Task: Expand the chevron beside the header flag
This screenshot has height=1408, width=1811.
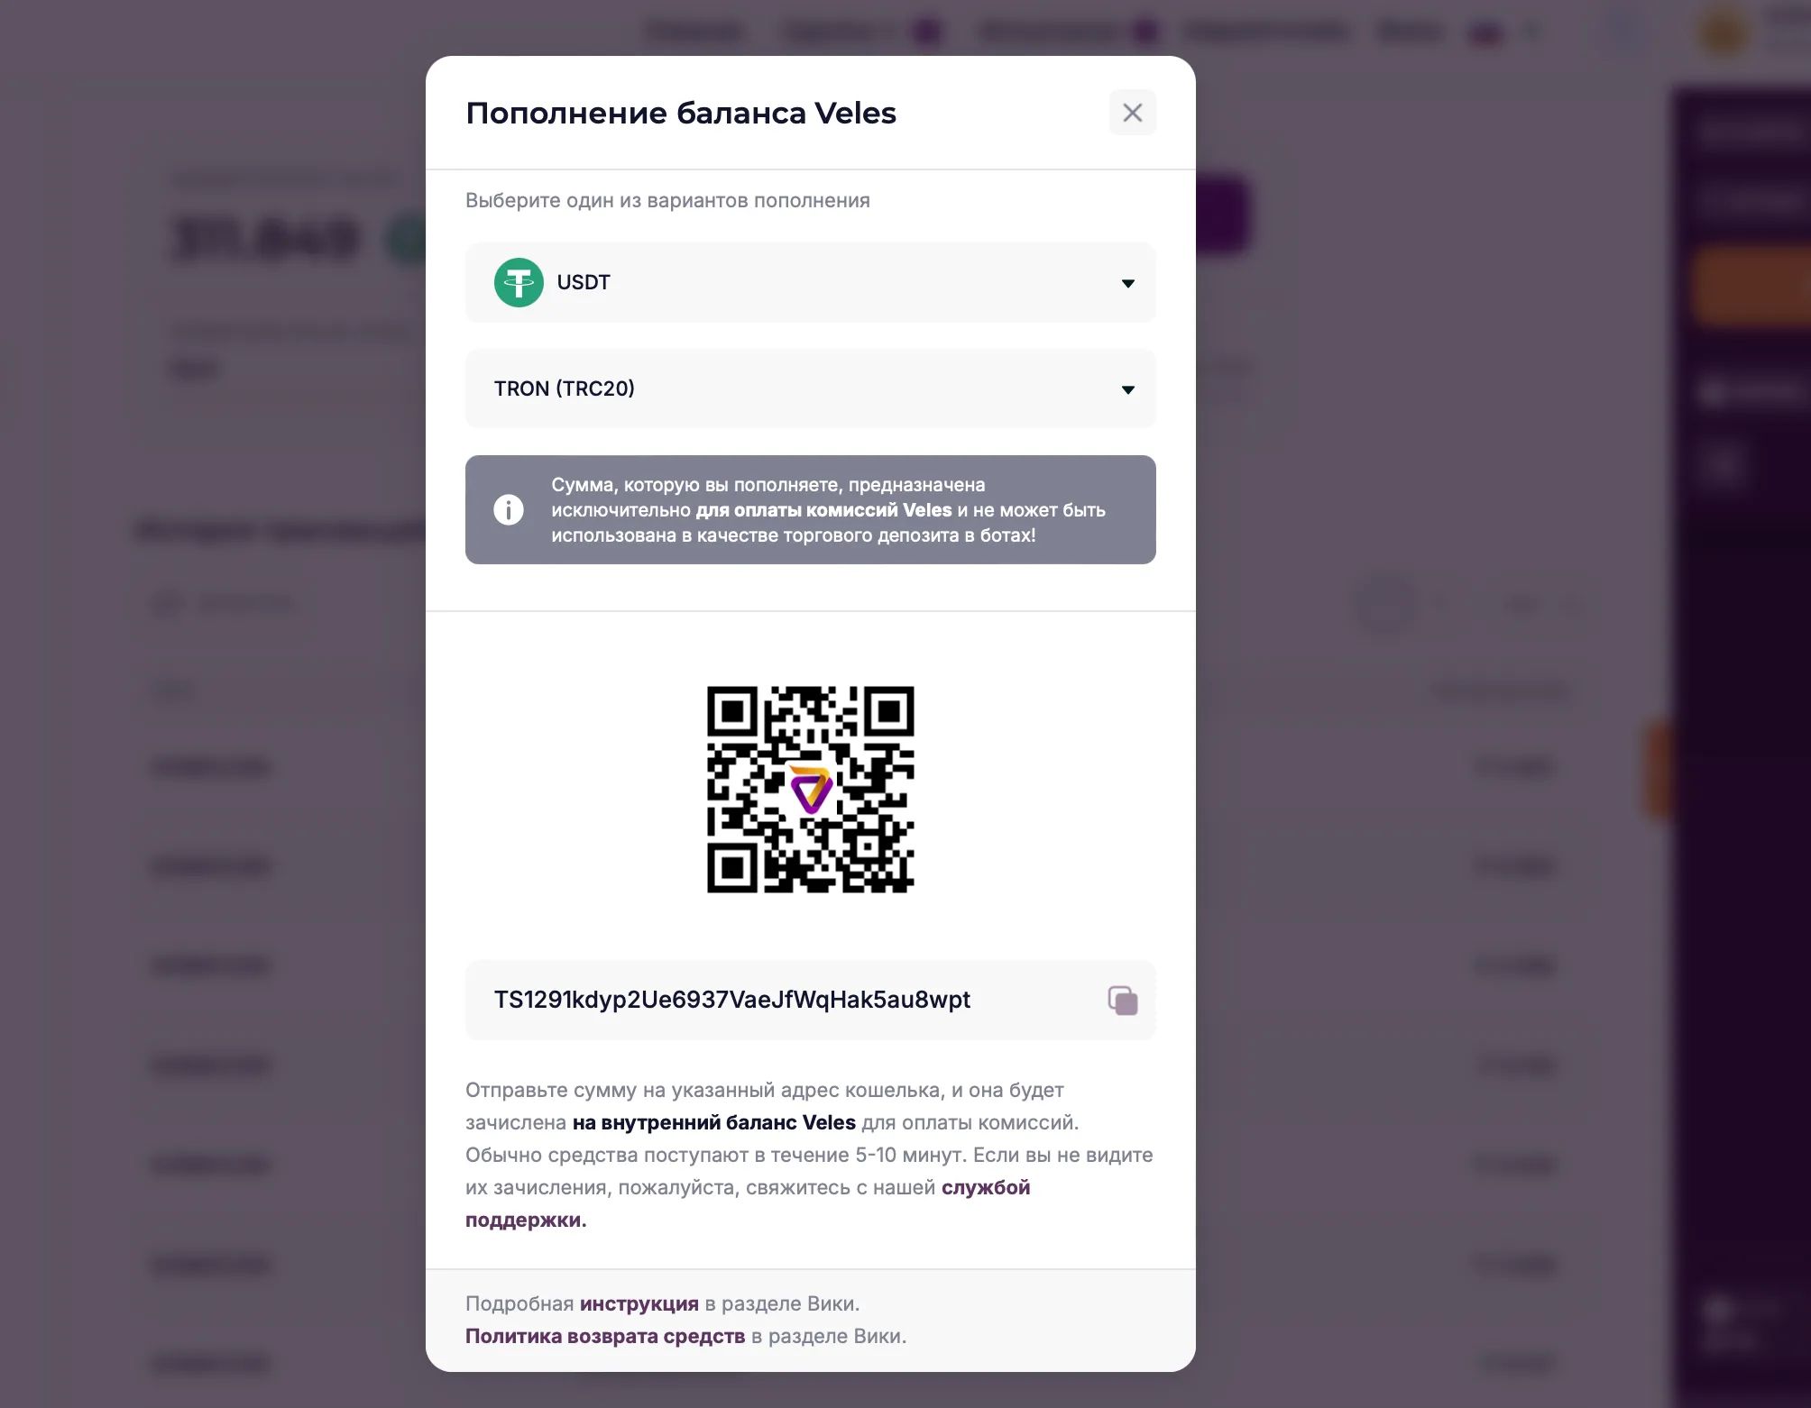Action: 1531,32
